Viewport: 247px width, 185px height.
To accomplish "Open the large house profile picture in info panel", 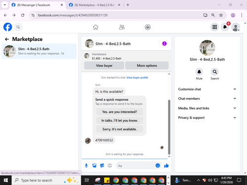I will 207,48.
